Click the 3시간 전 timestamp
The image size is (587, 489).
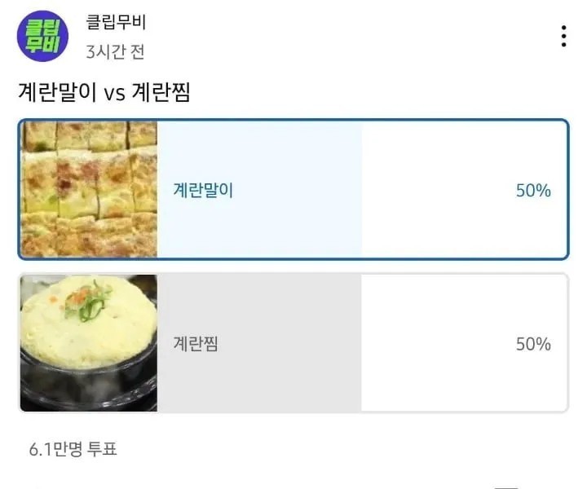(115, 51)
